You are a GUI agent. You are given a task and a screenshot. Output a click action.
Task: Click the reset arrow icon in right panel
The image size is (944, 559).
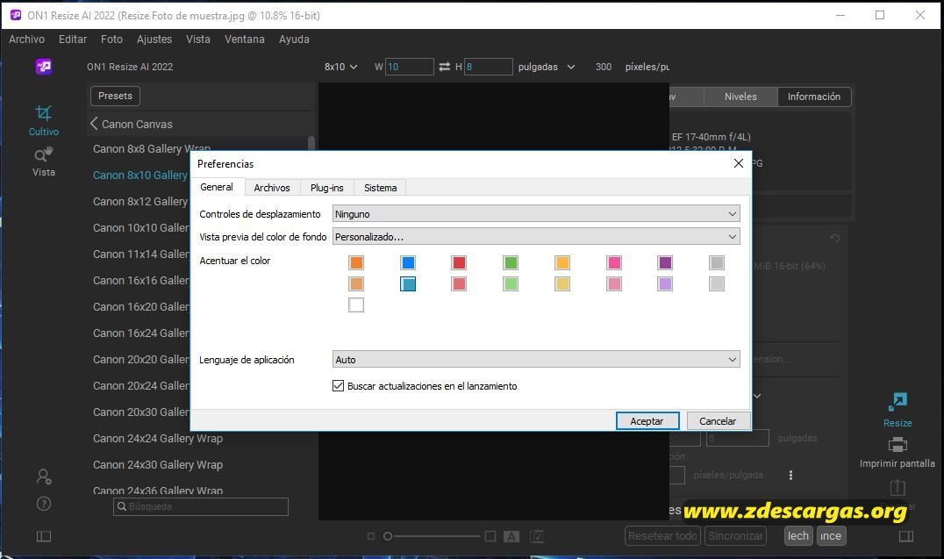coord(835,239)
